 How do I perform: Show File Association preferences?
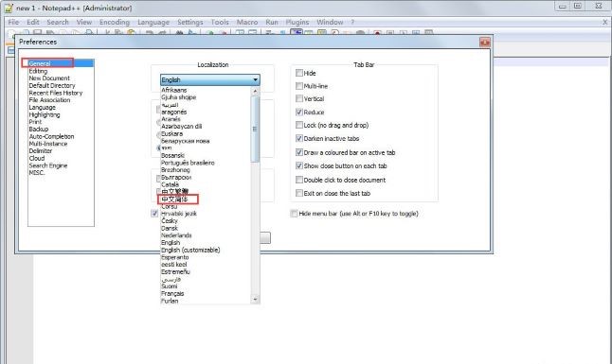[49, 100]
